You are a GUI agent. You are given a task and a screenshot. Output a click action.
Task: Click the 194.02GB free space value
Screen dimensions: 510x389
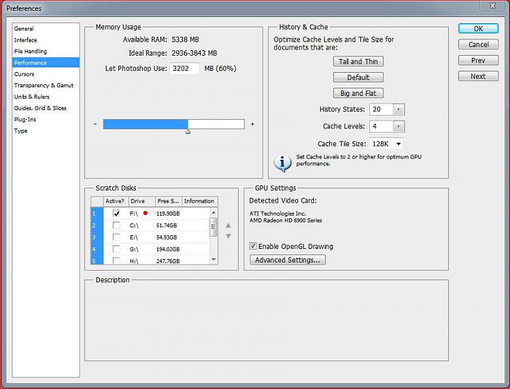point(168,249)
